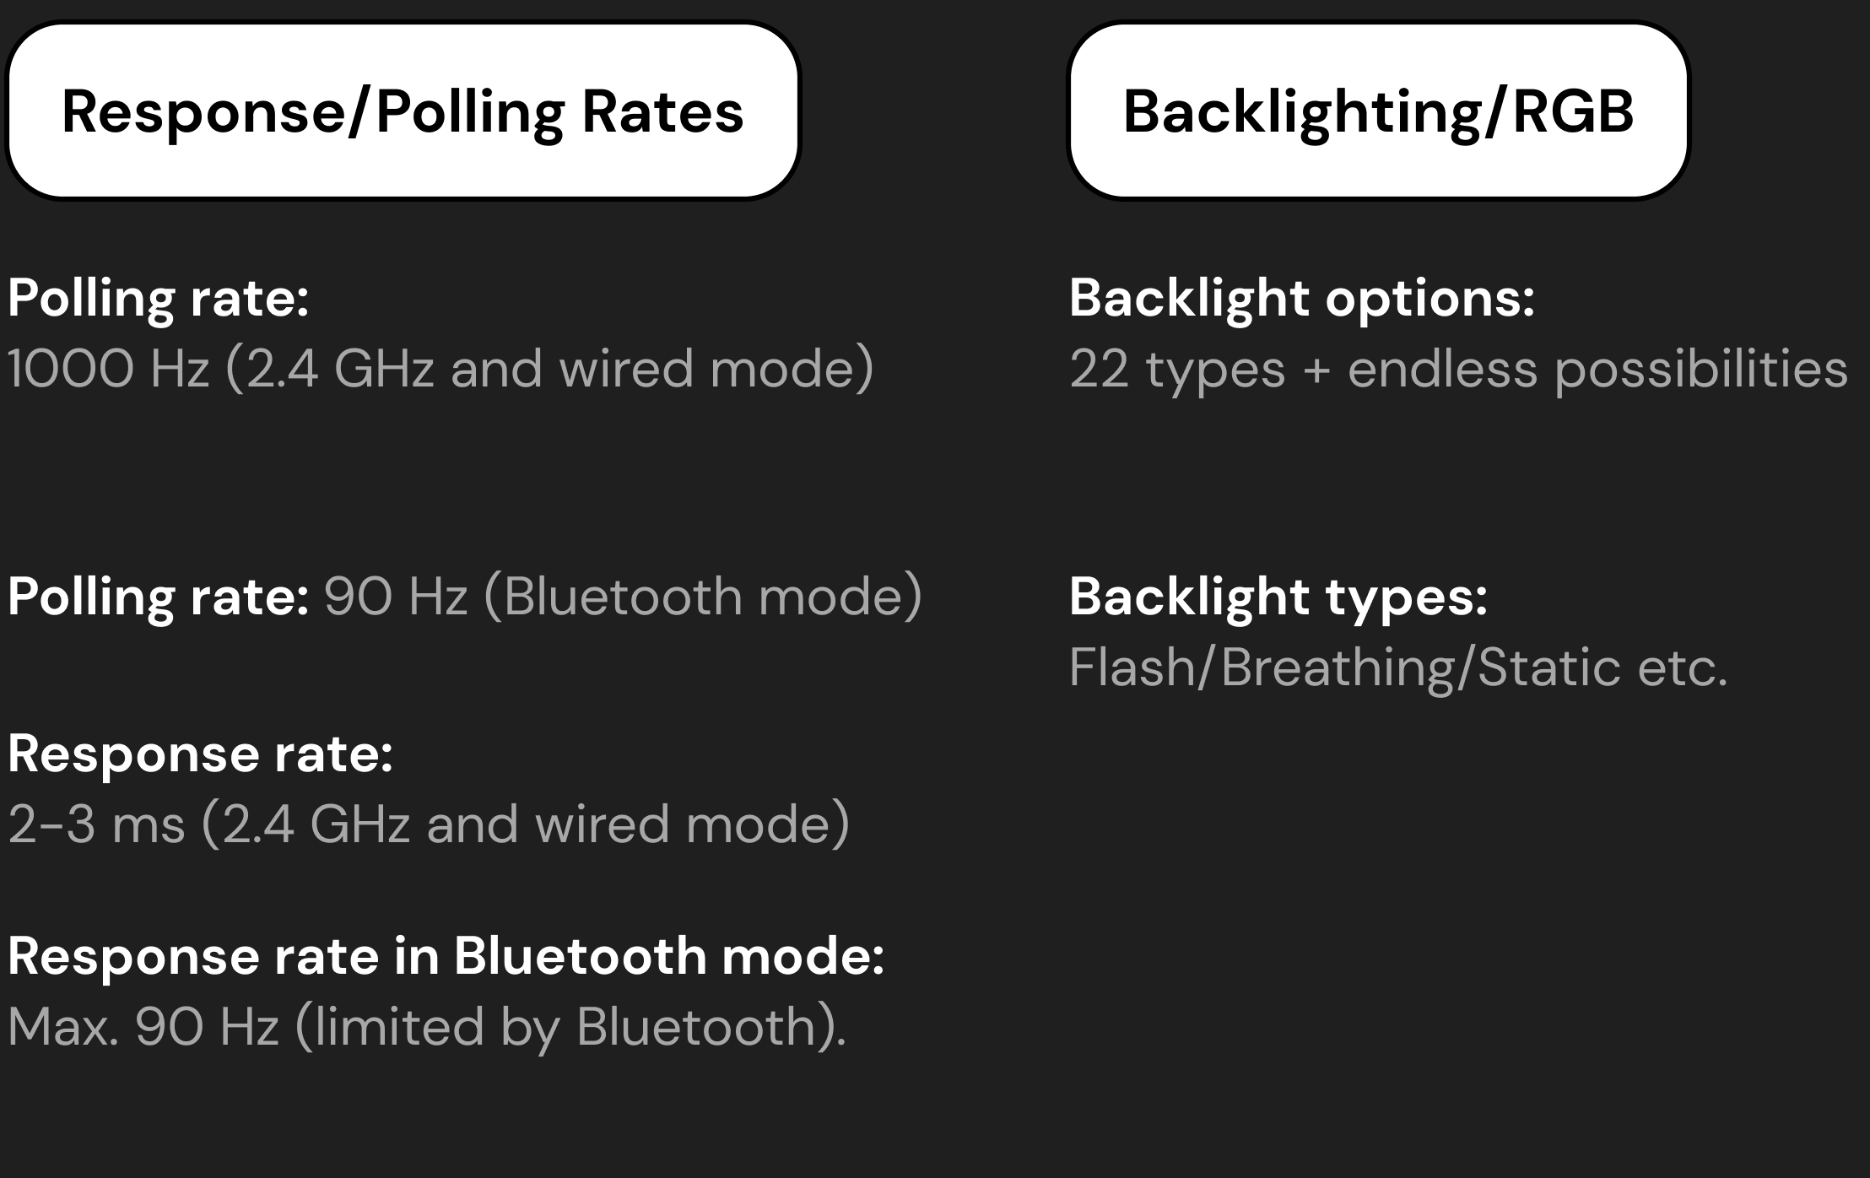Click the '90 Hz (Bluetooth mode)' value
The height and width of the screenshot is (1178, 1870).
623,597
